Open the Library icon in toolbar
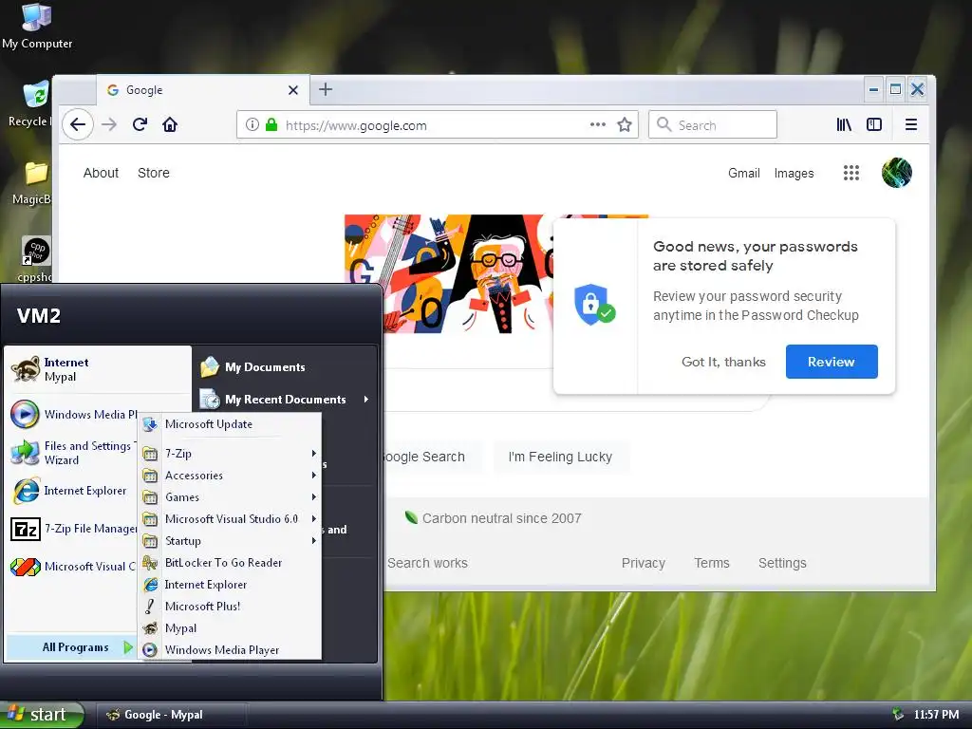The width and height of the screenshot is (972, 729). [x=844, y=124]
